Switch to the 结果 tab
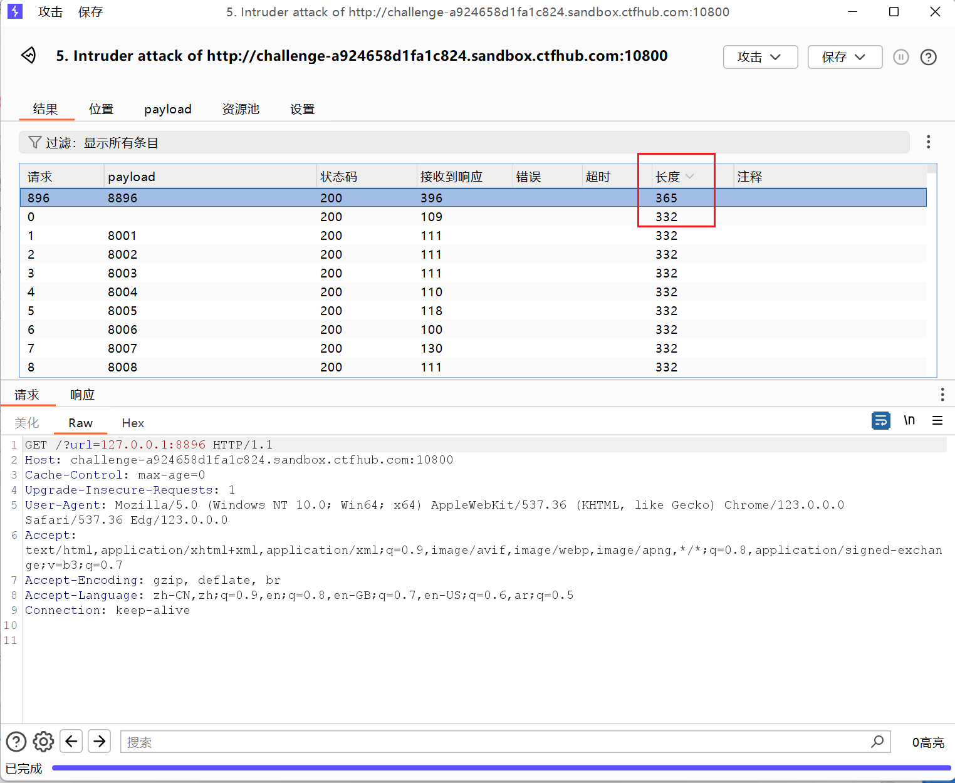 click(45, 109)
